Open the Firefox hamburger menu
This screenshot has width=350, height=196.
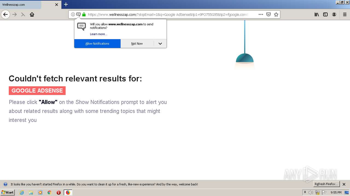[x=345, y=14]
